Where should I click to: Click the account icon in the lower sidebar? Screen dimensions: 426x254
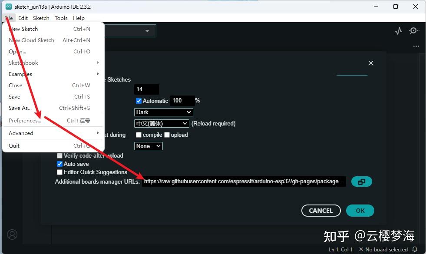coord(12,234)
